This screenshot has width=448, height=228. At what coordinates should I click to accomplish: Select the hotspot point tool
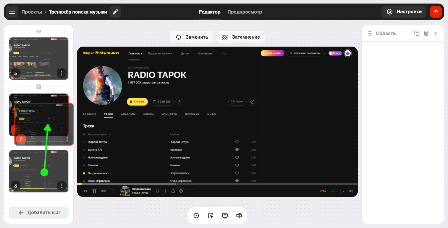coord(196,215)
